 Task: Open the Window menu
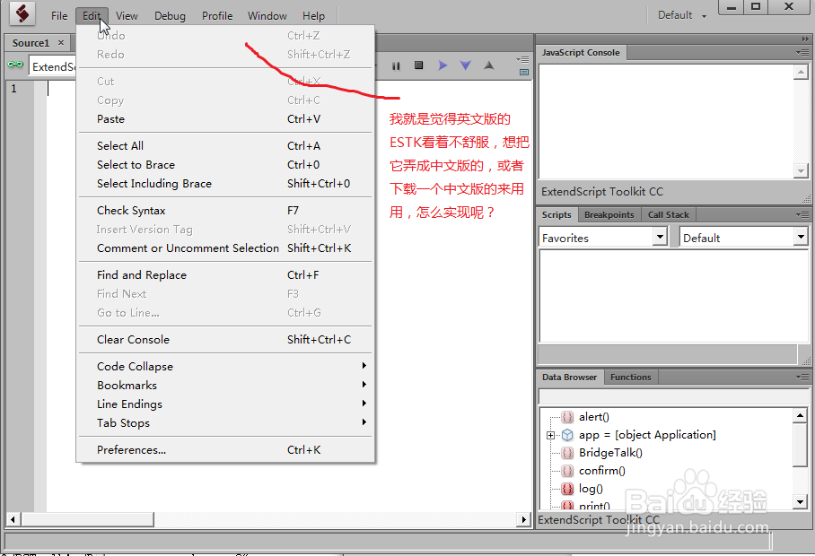267,16
